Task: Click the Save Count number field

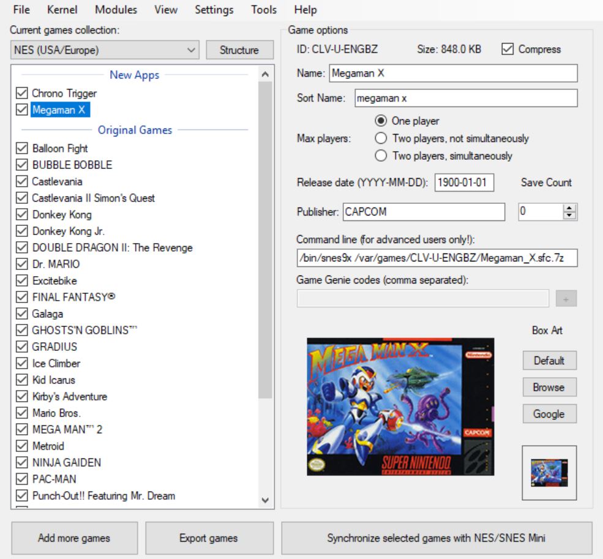Action: pyautogui.click(x=541, y=212)
